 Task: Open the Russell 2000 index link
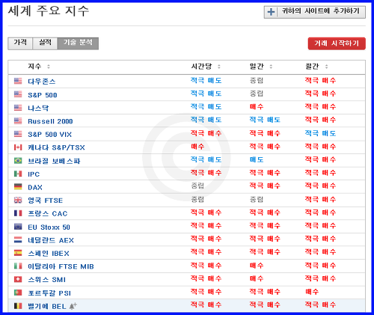click(x=50, y=121)
